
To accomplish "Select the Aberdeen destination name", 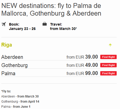I will (12, 57).
